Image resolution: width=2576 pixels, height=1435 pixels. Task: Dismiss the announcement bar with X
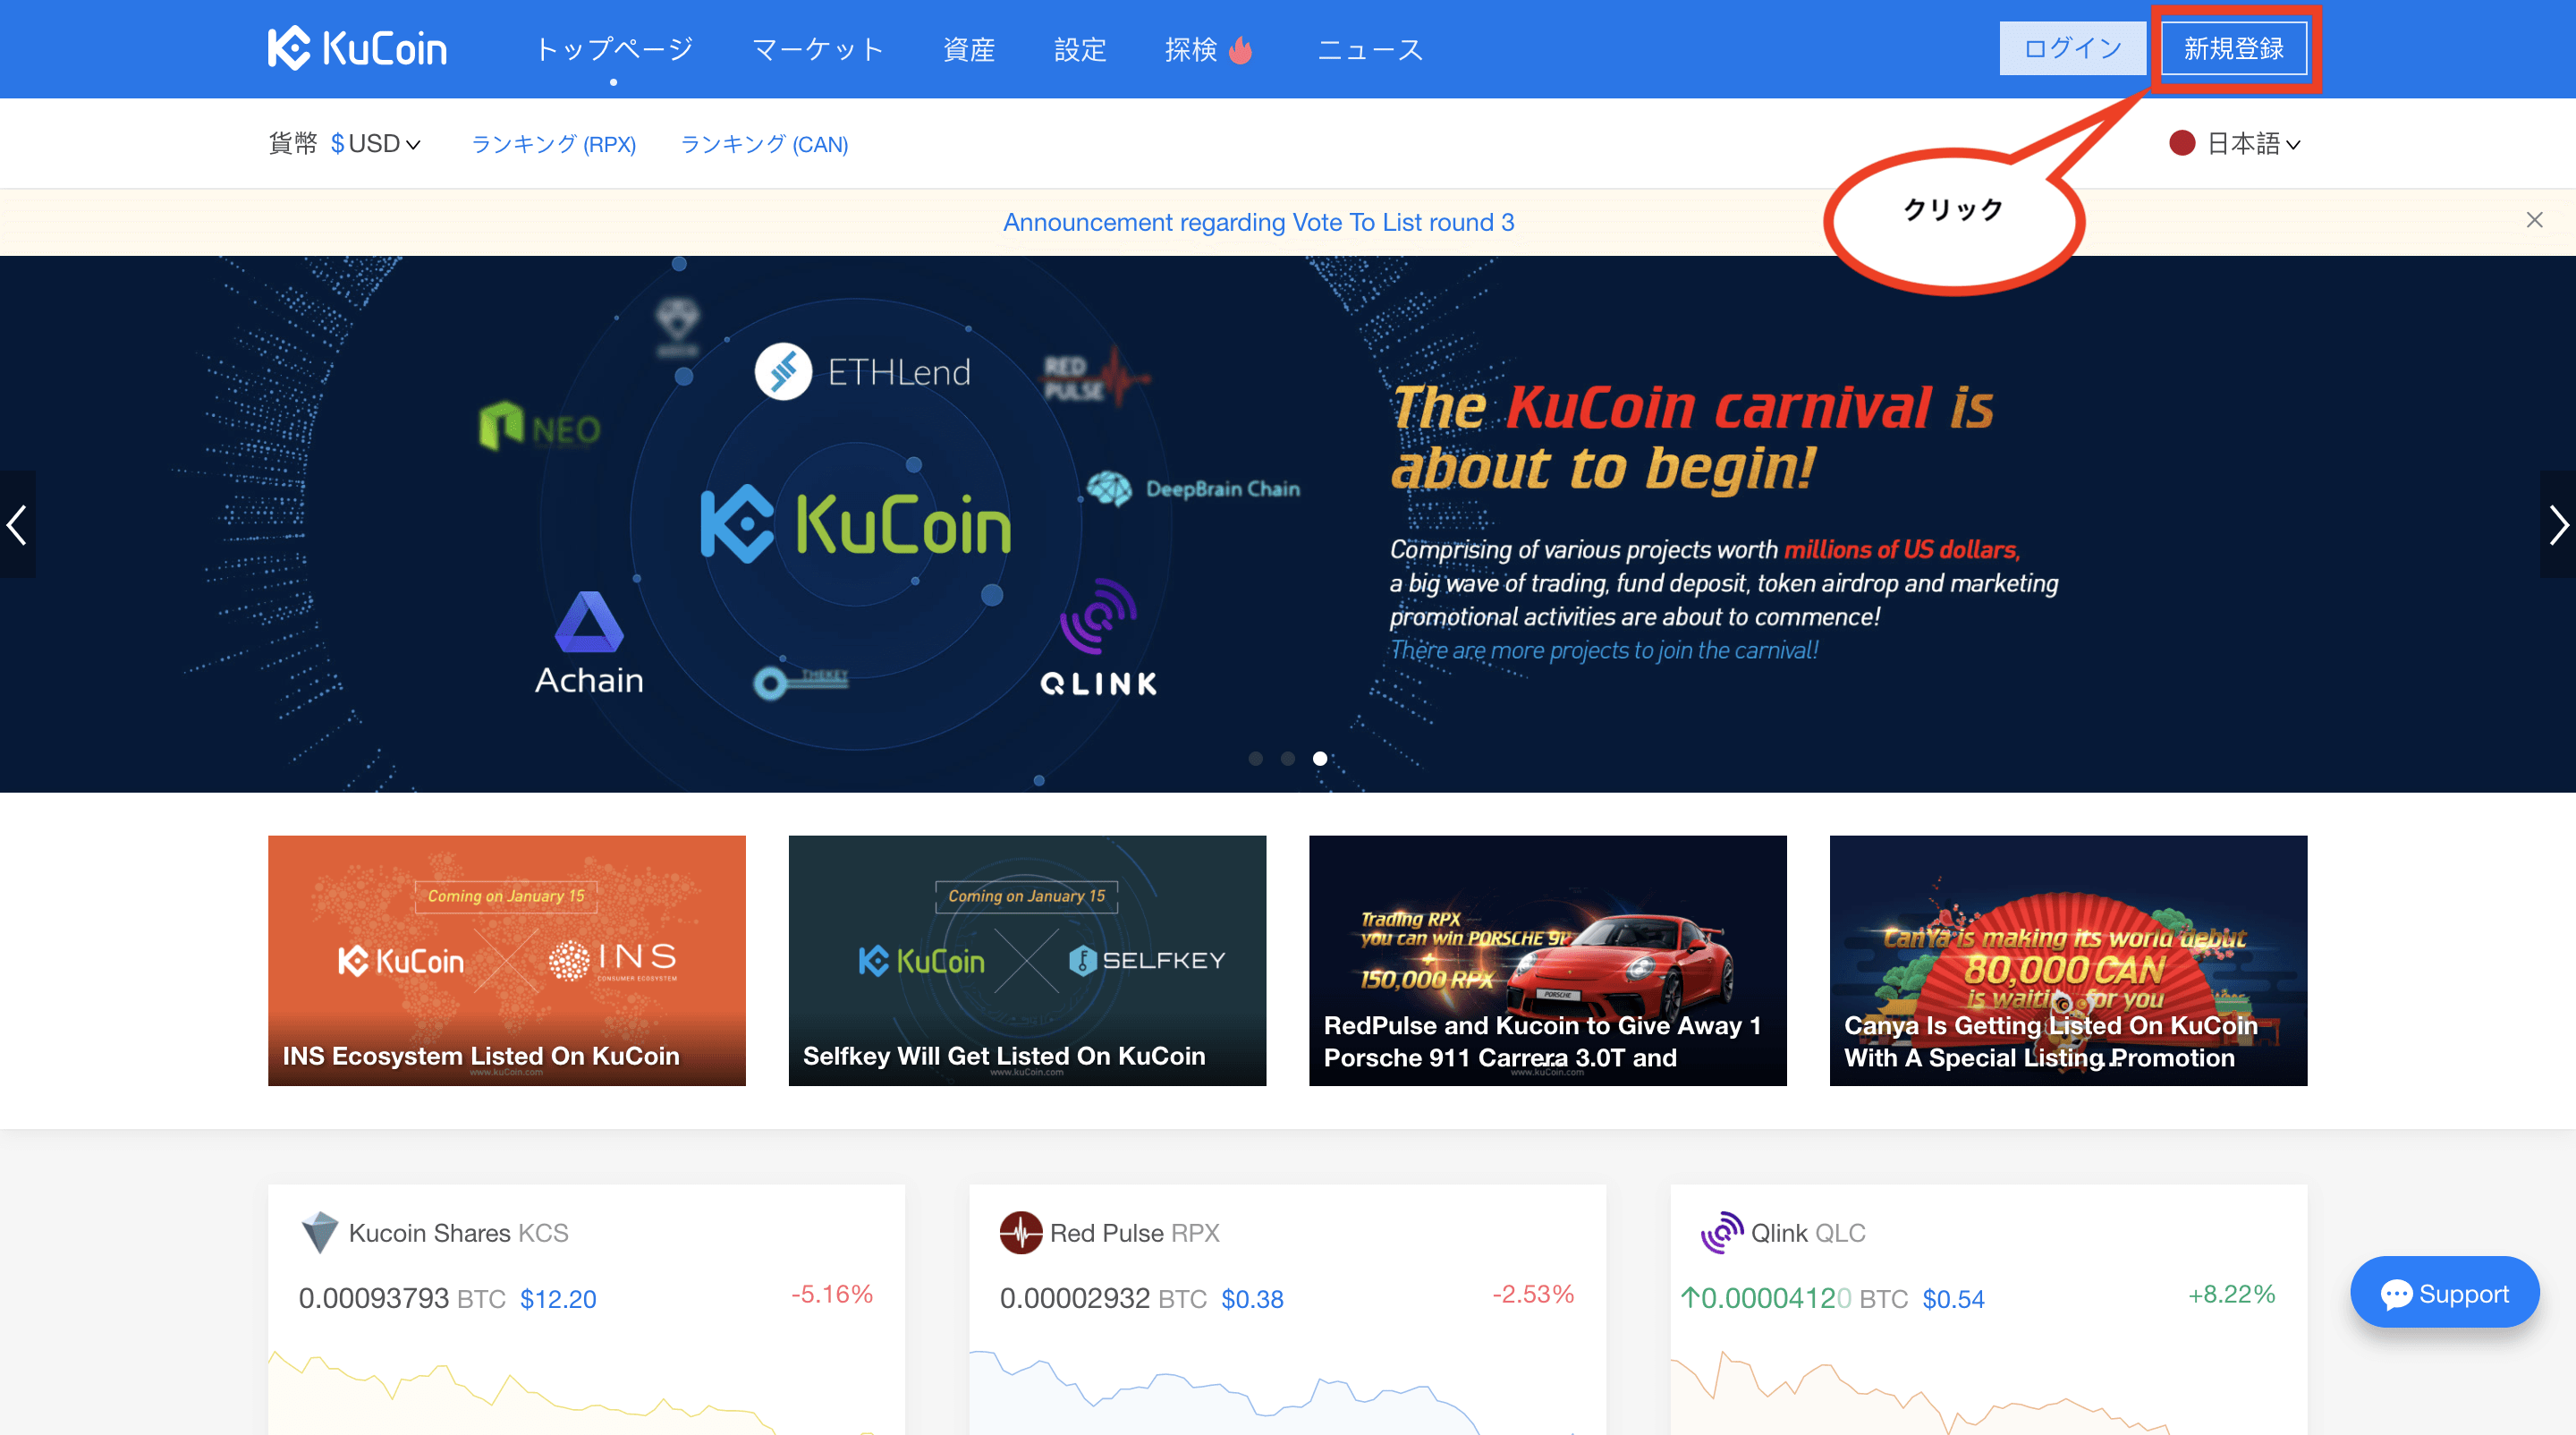(x=2534, y=220)
